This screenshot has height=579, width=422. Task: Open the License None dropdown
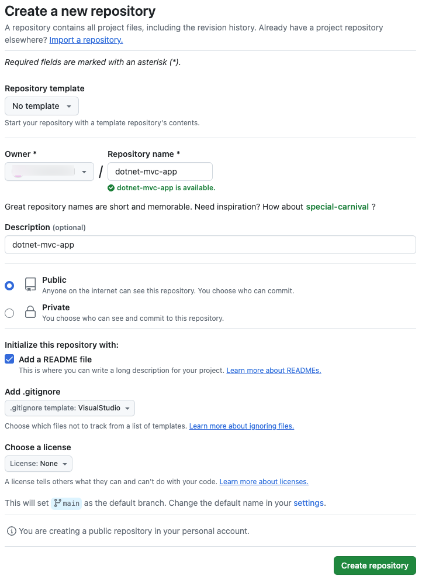(x=38, y=463)
